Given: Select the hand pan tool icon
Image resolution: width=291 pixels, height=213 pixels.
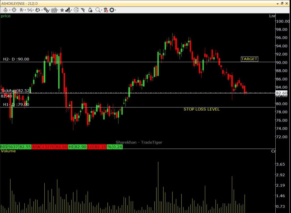Looking at the screenshot, I should point(37,10).
